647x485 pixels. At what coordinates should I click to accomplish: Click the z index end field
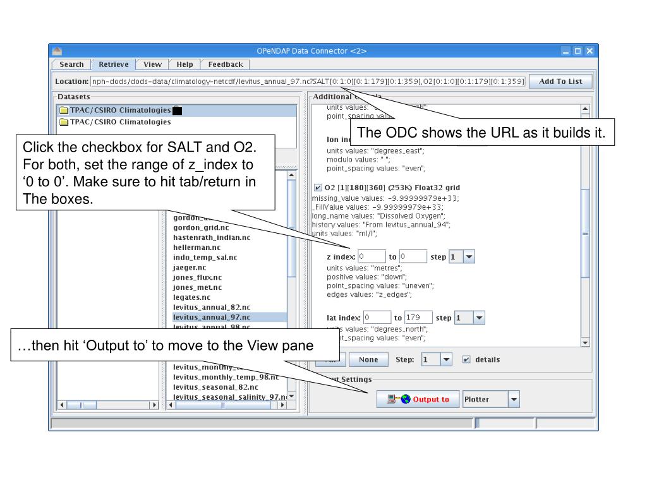coord(413,256)
